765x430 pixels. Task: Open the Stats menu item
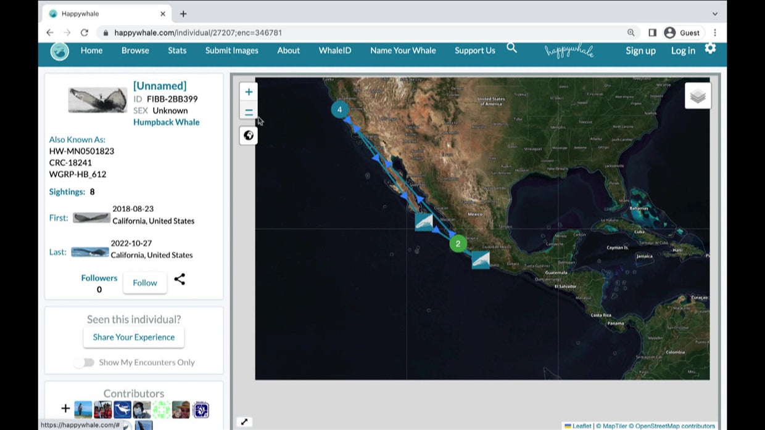177,51
